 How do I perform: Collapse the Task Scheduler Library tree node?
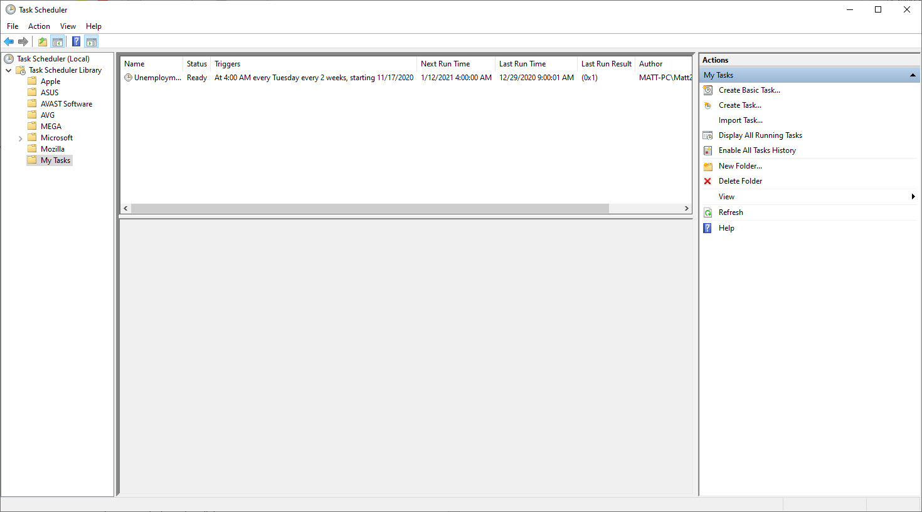tap(9, 70)
